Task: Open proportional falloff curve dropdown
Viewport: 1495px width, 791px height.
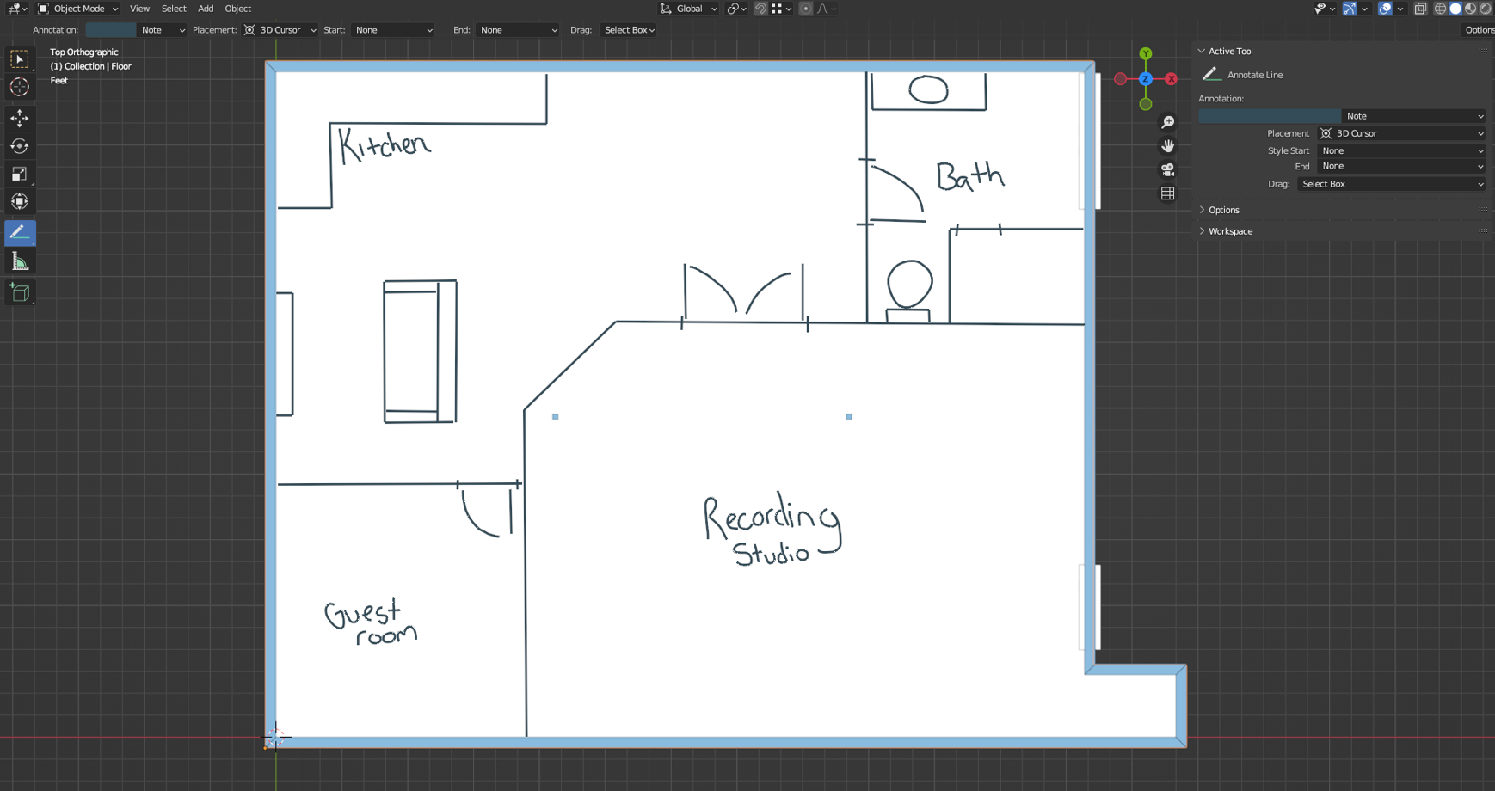Action: pos(826,9)
